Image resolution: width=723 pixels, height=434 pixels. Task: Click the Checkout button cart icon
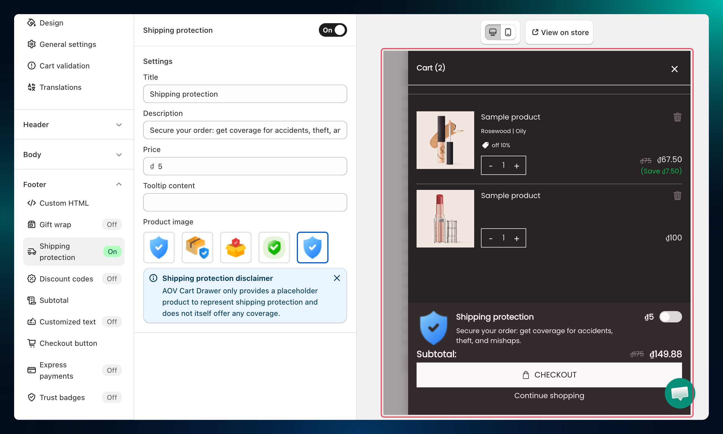pyautogui.click(x=31, y=343)
